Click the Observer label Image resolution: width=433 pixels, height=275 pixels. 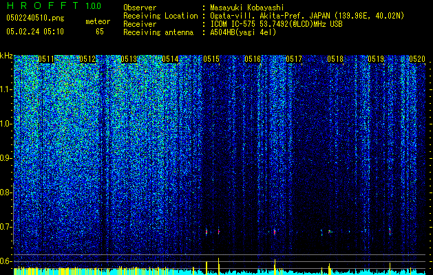click(x=140, y=8)
